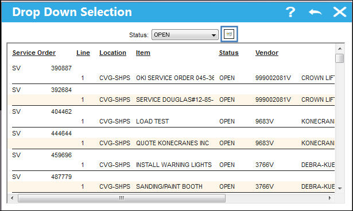
Task: Click the horizontal scrollbar right arrow
Action: point(330,198)
